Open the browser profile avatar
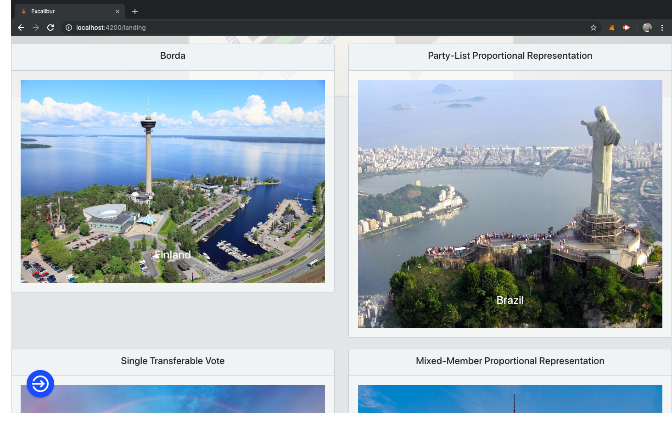672x426 pixels. click(x=647, y=28)
